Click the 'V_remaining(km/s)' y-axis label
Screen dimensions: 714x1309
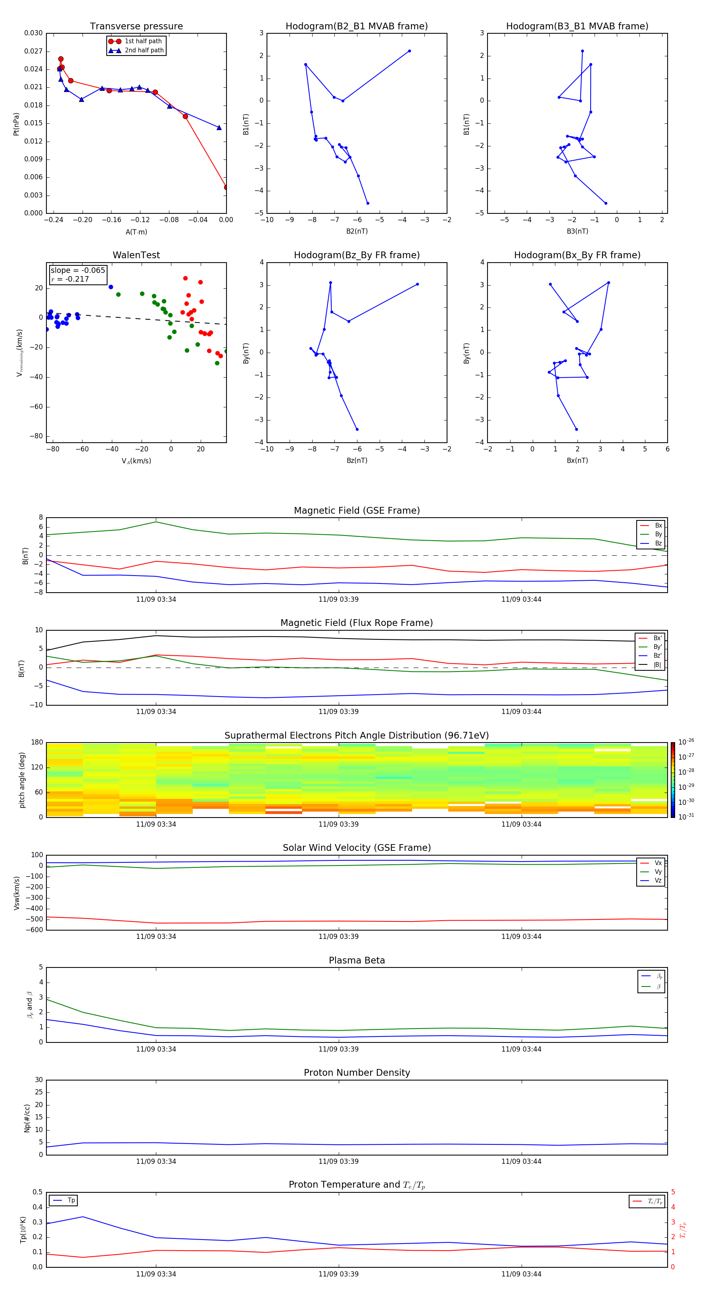(19, 353)
